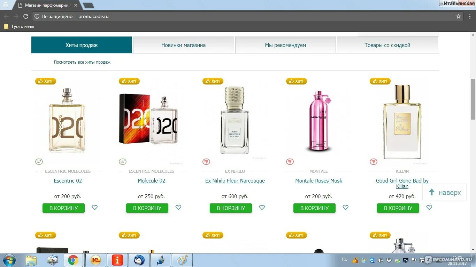The height and width of the screenshot is (267, 476).
Task: Open the Molecule 02 product link
Action: (151, 181)
